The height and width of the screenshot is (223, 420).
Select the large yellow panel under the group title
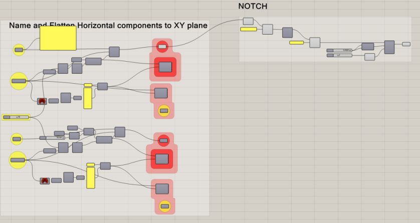[58, 38]
